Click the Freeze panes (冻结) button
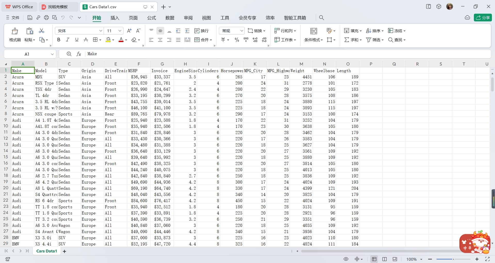 pyautogui.click(x=397, y=31)
